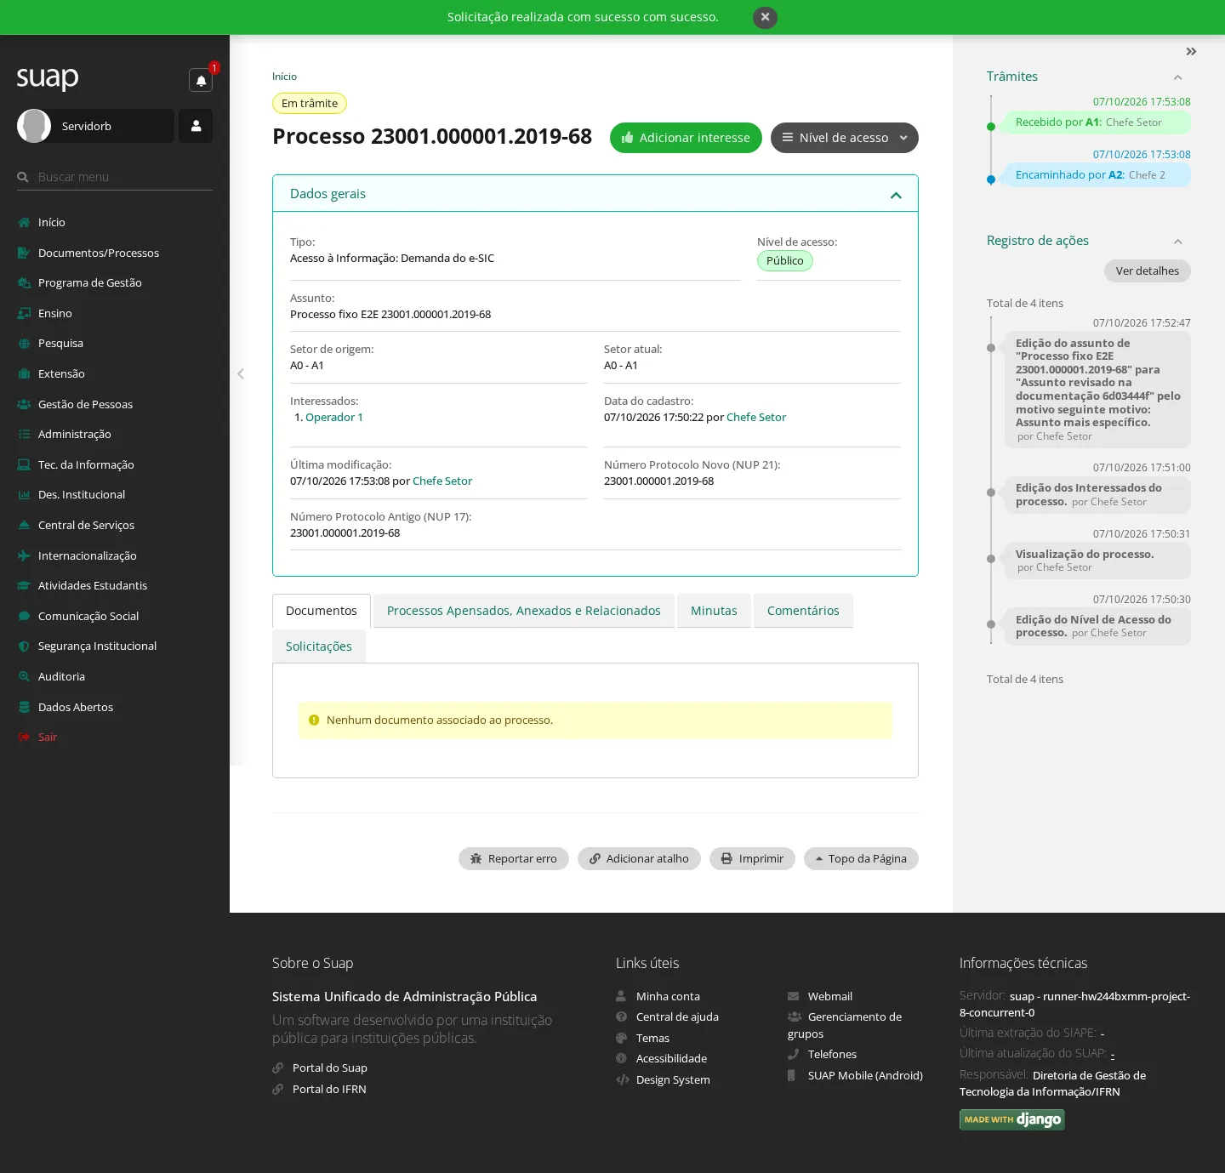Click the Documentos/Processos sidebar icon
Image resolution: width=1225 pixels, height=1173 pixels.
[24, 253]
